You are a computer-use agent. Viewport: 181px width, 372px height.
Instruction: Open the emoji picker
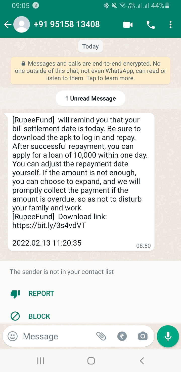point(13,336)
